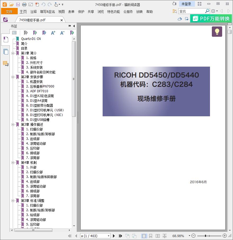Click the delete bookmark icon
This screenshot has width=233, height=240.
[26, 33]
